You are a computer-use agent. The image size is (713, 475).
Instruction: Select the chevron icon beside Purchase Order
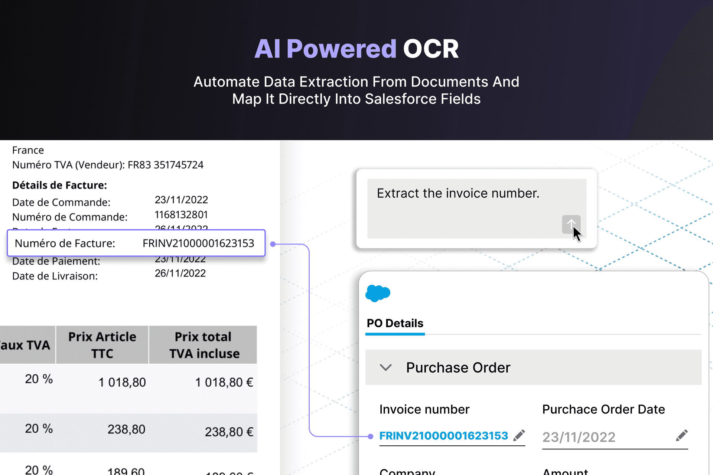385,367
